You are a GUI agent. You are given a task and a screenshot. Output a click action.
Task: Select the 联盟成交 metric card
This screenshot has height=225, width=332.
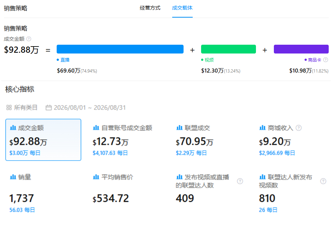210,140
